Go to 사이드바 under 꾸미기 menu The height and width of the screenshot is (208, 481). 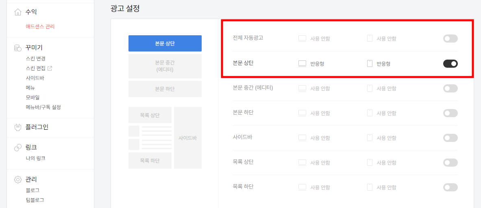pyautogui.click(x=35, y=78)
